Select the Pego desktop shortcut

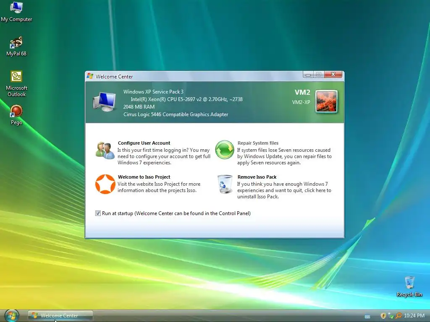[x=16, y=115]
